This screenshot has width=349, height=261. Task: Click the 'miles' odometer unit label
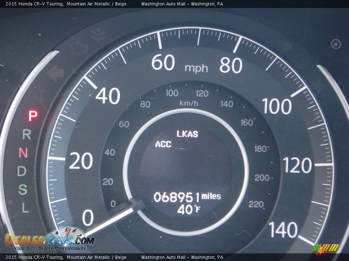211,196
